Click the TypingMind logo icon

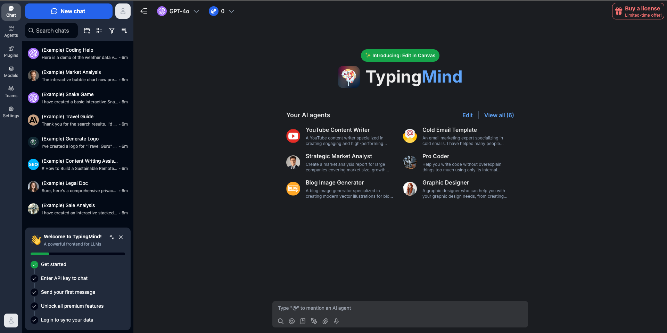[349, 77]
